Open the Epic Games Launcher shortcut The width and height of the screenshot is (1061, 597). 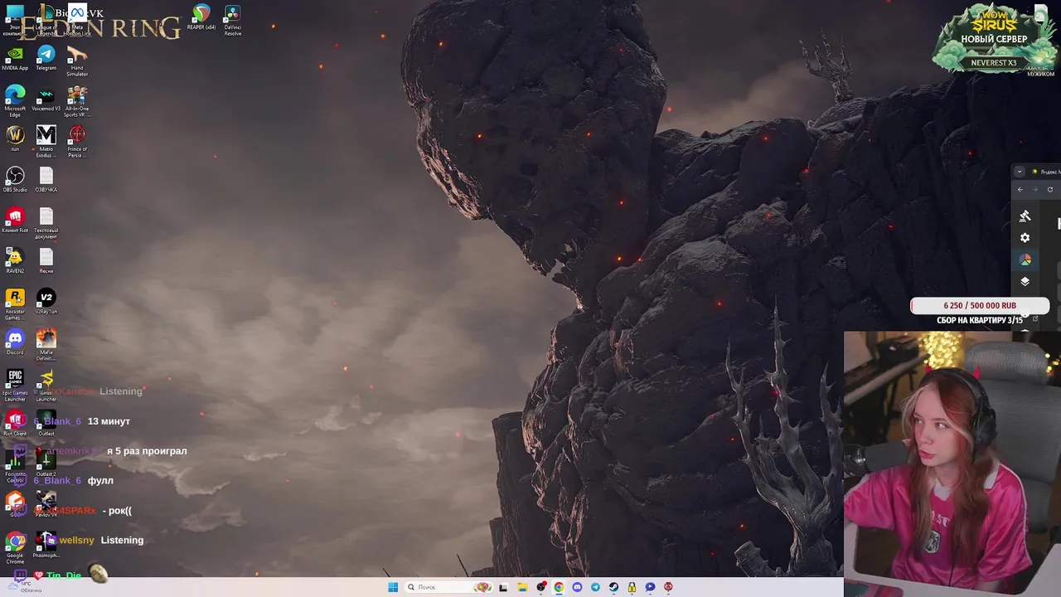pos(15,386)
